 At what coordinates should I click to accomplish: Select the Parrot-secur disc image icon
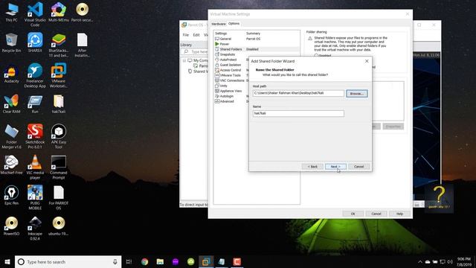pos(82,12)
